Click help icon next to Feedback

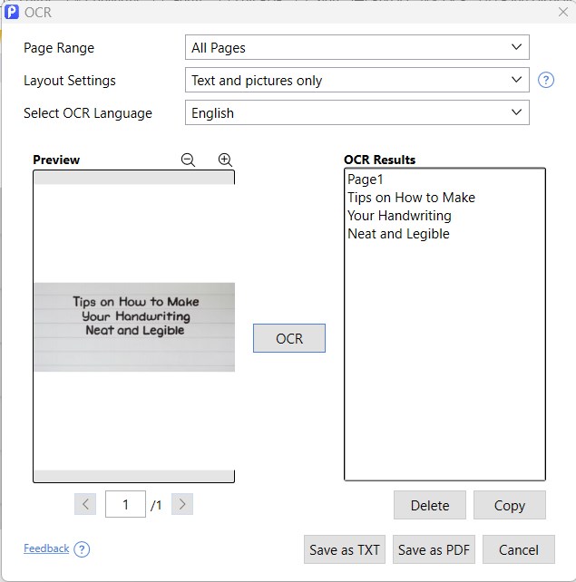[x=82, y=549]
